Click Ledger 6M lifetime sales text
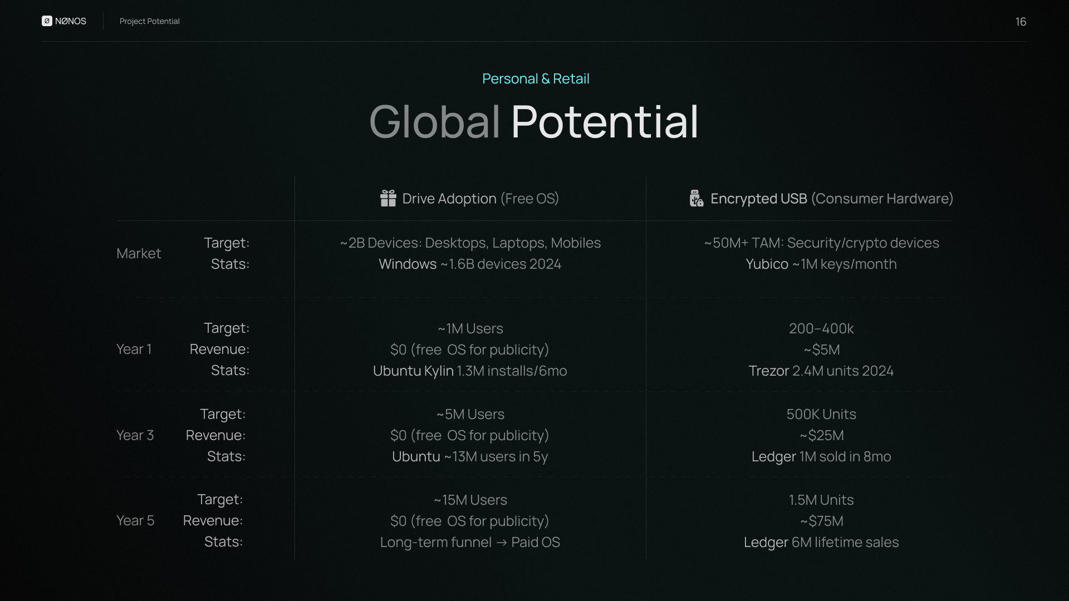Viewport: 1069px width, 601px height. [821, 542]
